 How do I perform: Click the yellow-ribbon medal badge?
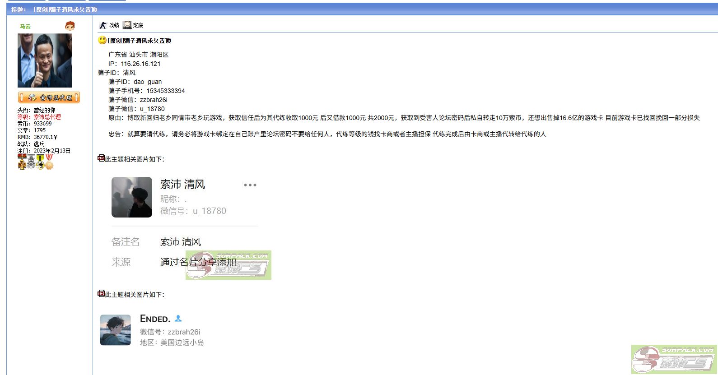pyautogui.click(x=40, y=162)
